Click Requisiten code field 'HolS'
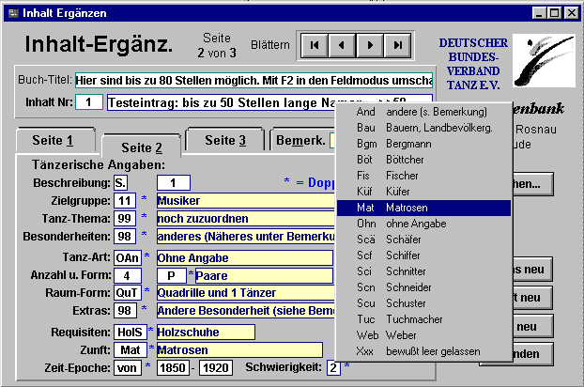Image resolution: width=584 pixels, height=387 pixels. pos(130,332)
